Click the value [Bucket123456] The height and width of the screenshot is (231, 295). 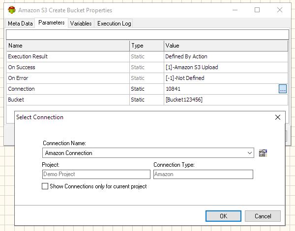pos(184,100)
